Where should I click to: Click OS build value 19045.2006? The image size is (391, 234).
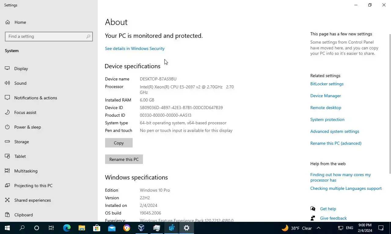[150, 213]
